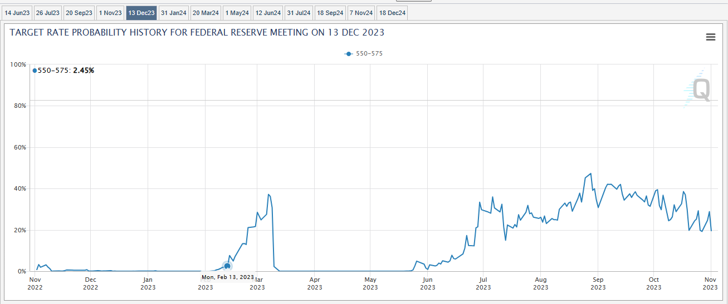Image resolution: width=728 pixels, height=304 pixels.
Task: Click the Mon, Feb 13, 2023 date tooltip
Action: tap(227, 277)
